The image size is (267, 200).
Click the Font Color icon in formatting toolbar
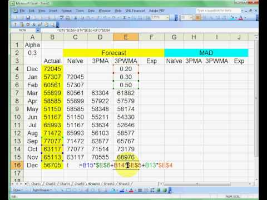241,18
